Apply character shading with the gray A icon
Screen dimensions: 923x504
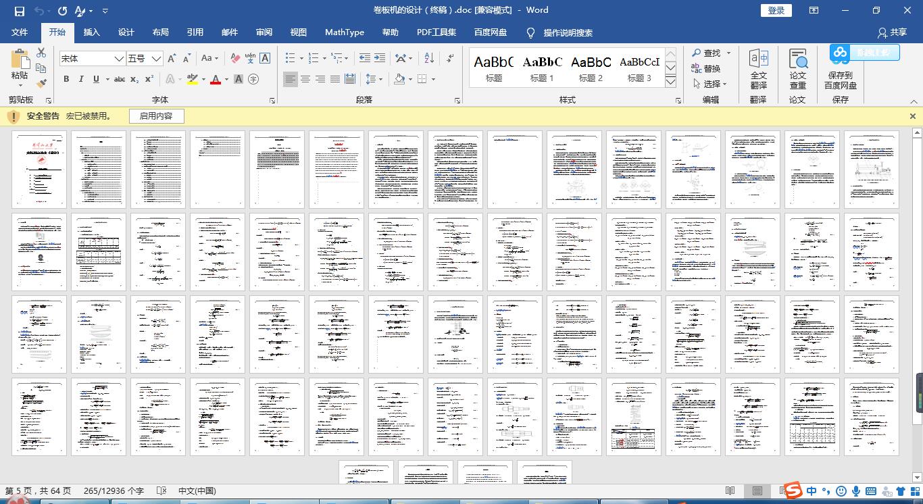(239, 79)
